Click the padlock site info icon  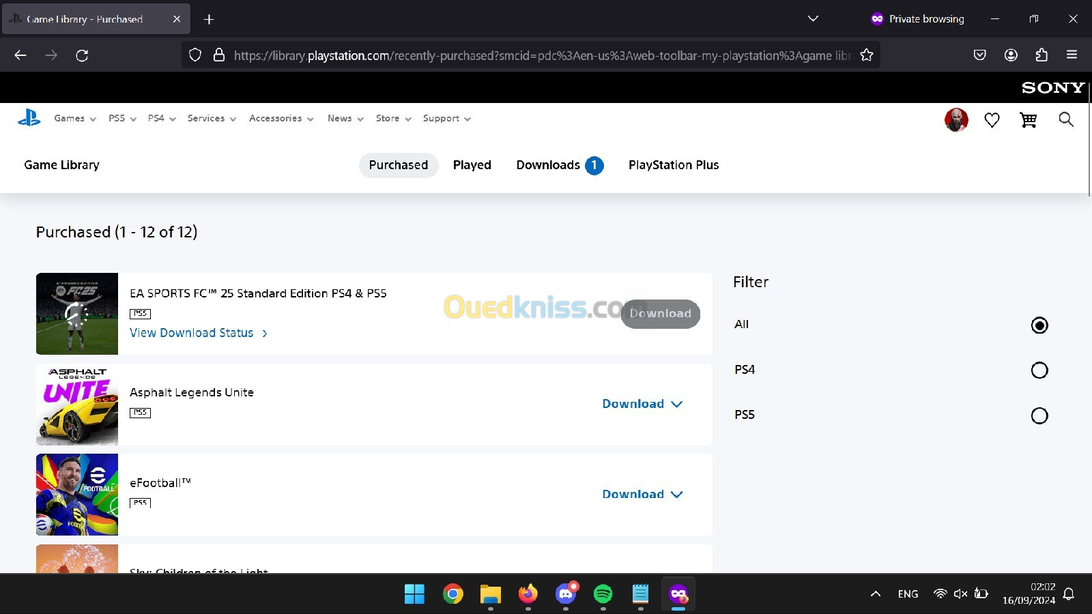click(219, 55)
